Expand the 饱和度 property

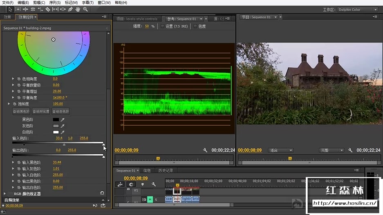click(9, 104)
